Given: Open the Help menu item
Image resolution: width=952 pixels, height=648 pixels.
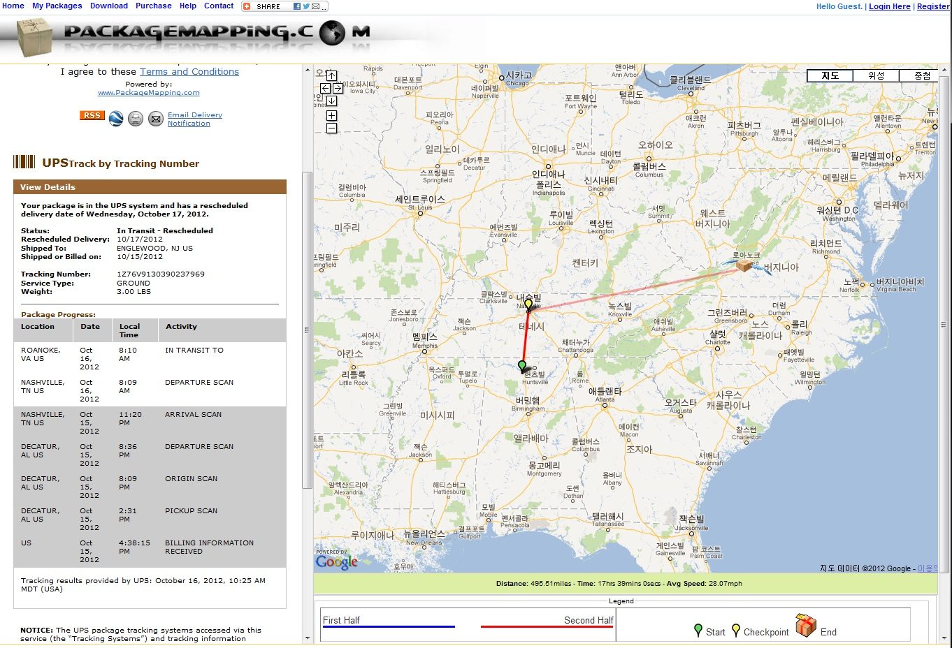Looking at the screenshot, I should coord(188,6).
